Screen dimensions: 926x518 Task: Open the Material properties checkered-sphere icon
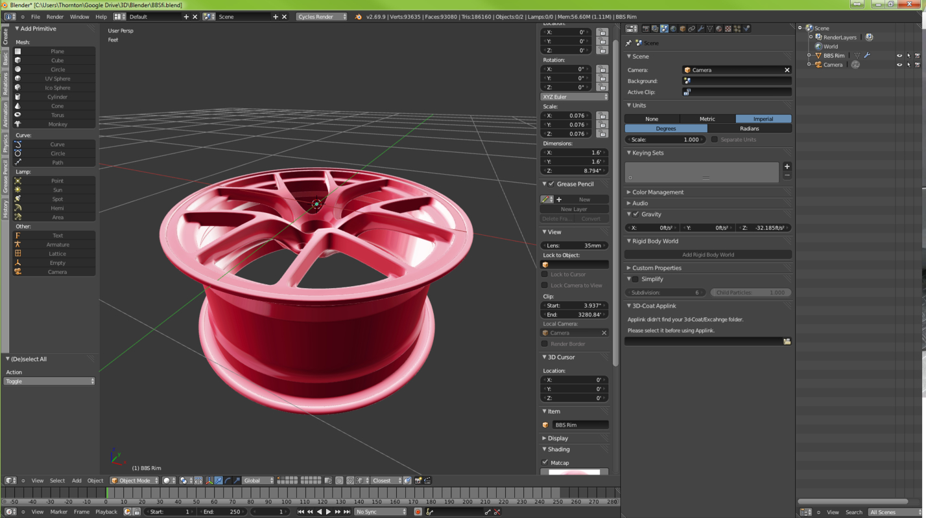pyautogui.click(x=718, y=28)
